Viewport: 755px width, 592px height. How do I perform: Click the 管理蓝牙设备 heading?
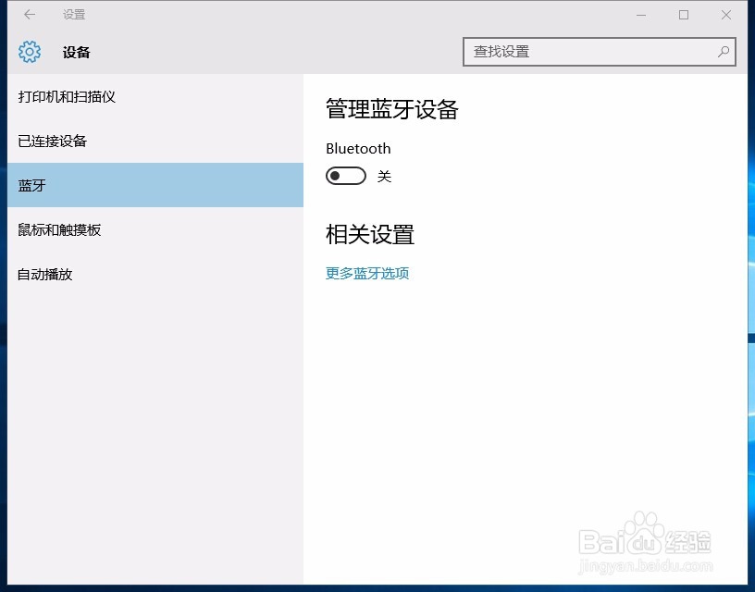coord(392,109)
